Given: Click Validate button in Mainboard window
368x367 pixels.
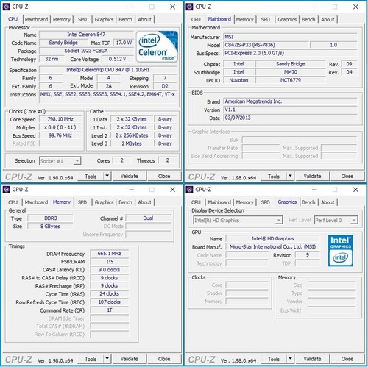Looking at the screenshot, I should click(x=312, y=176).
